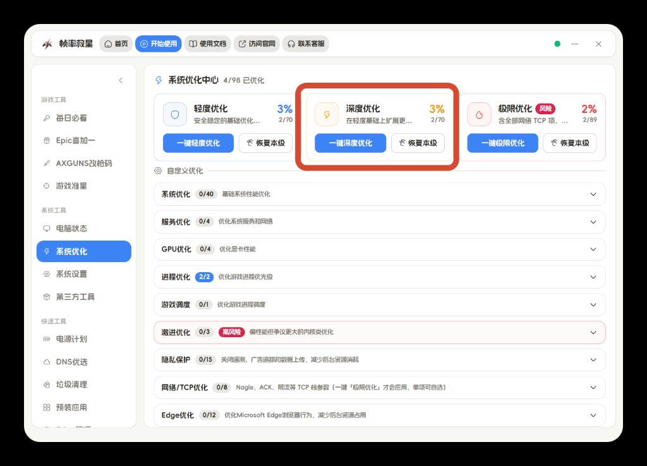The height and width of the screenshot is (466, 647).
Task: Select 系统优化 in the sidebar
Action: [84, 251]
